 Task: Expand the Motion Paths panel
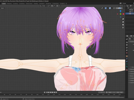pos(131,76)
